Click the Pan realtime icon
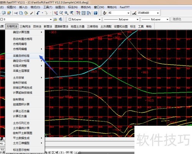 click(56, 13)
